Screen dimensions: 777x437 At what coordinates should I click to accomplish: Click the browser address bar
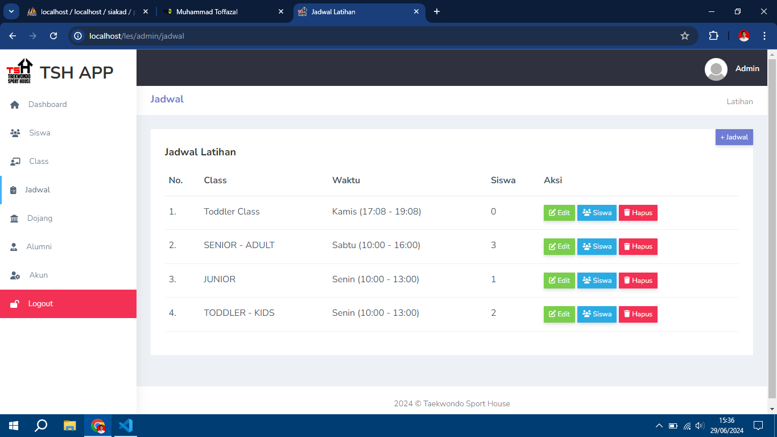(x=375, y=36)
